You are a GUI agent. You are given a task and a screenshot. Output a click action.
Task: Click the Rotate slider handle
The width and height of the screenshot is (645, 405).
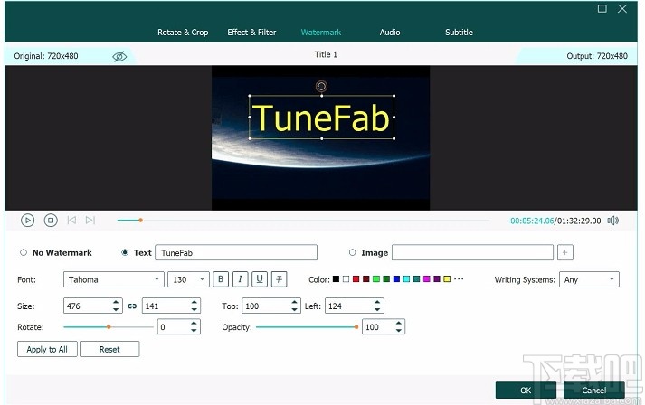tap(109, 327)
